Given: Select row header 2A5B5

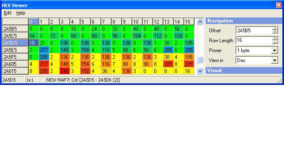Looking at the screenshot, I should [15, 29].
